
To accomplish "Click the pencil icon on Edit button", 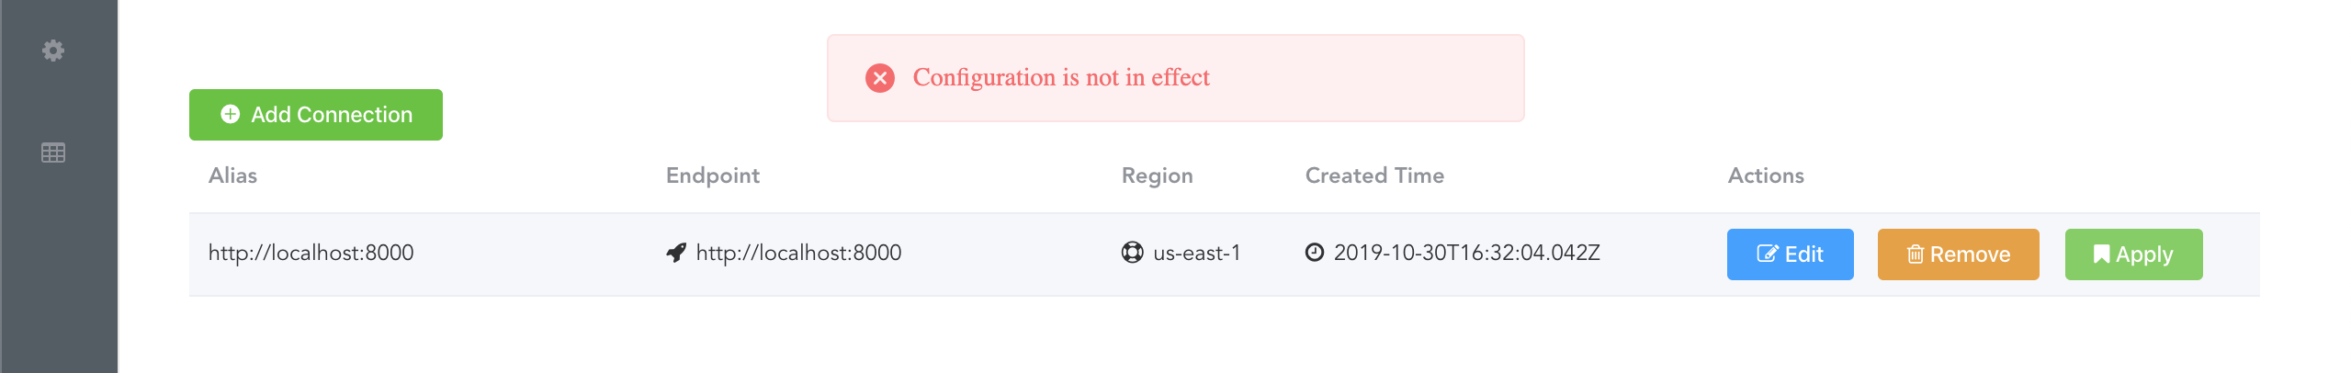I will pyautogui.click(x=1768, y=254).
